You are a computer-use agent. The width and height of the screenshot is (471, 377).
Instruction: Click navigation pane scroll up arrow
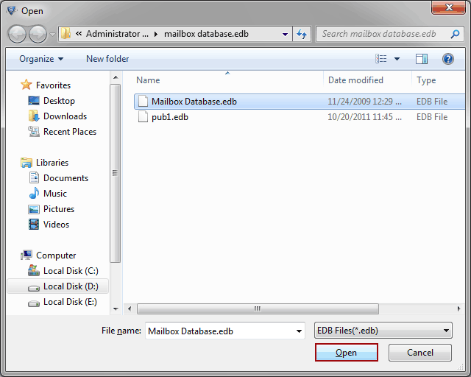(116, 77)
